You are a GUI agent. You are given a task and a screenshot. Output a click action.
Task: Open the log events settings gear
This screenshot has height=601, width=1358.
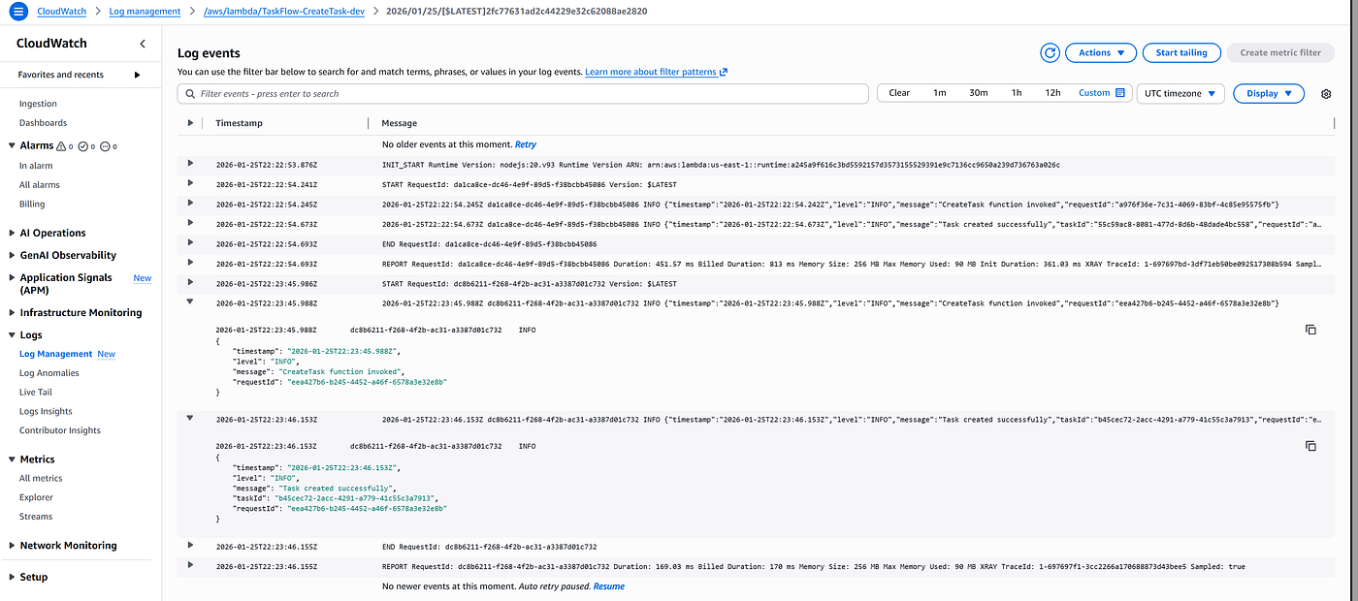point(1326,94)
